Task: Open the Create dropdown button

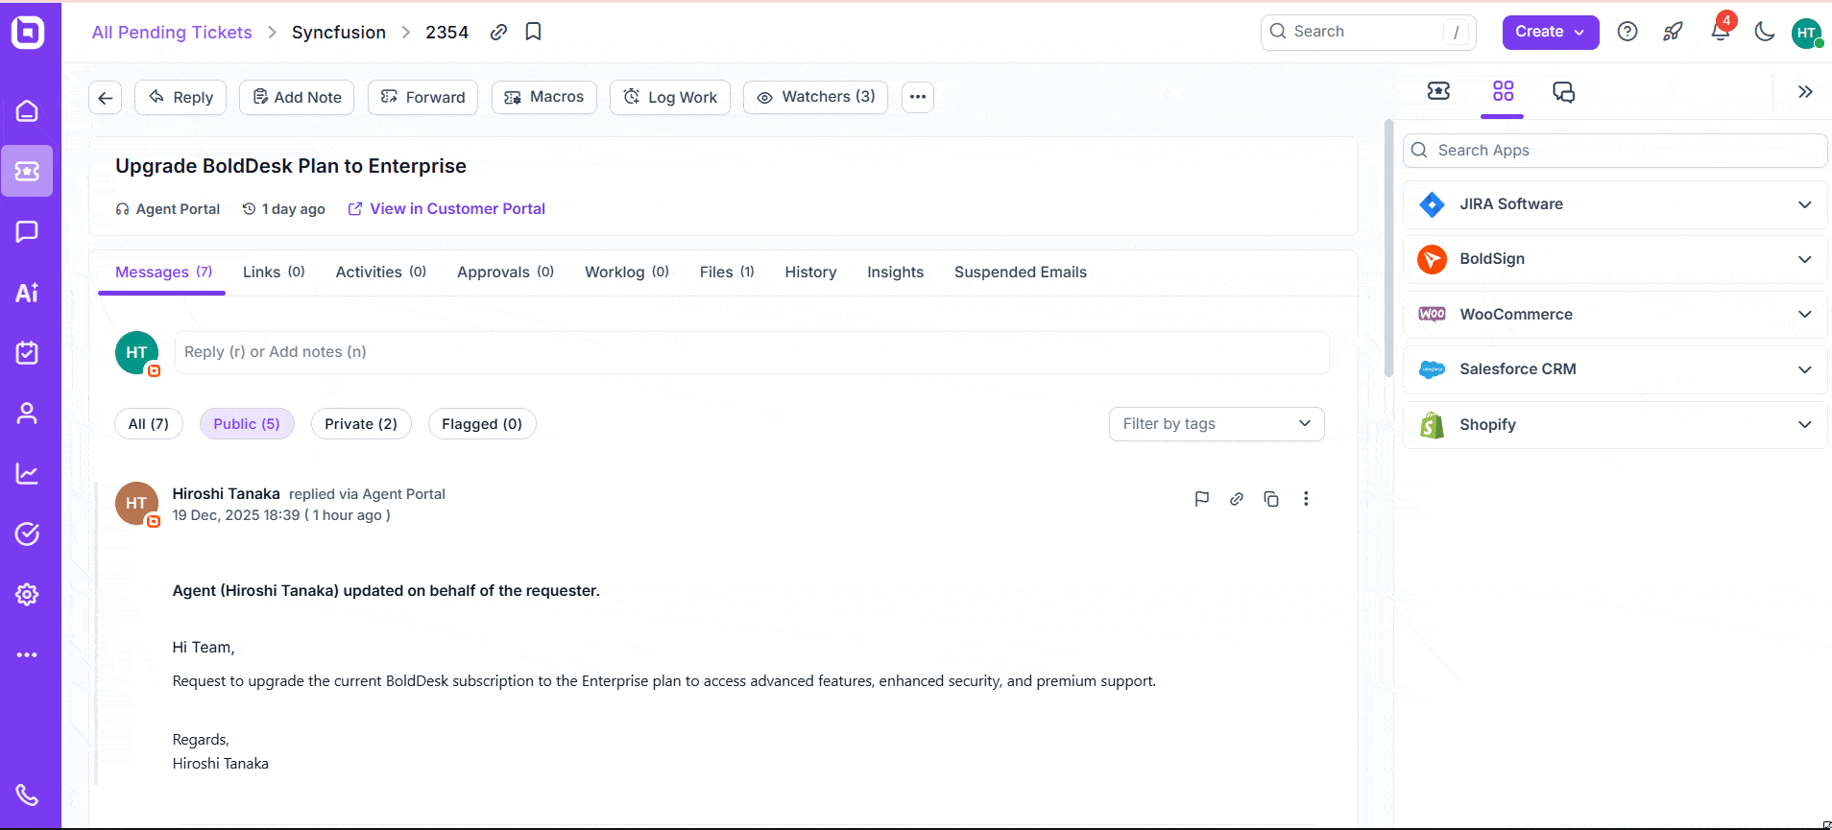Action: click(x=1551, y=32)
